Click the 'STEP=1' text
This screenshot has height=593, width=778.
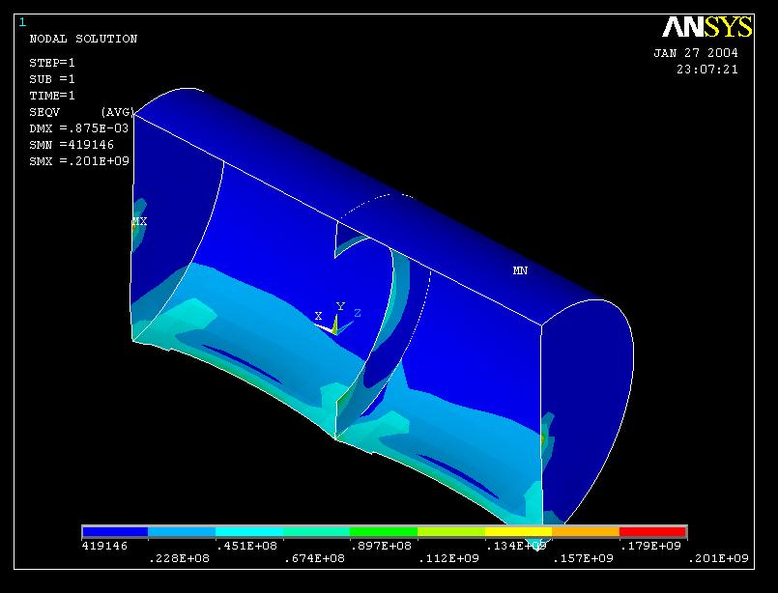pos(52,63)
